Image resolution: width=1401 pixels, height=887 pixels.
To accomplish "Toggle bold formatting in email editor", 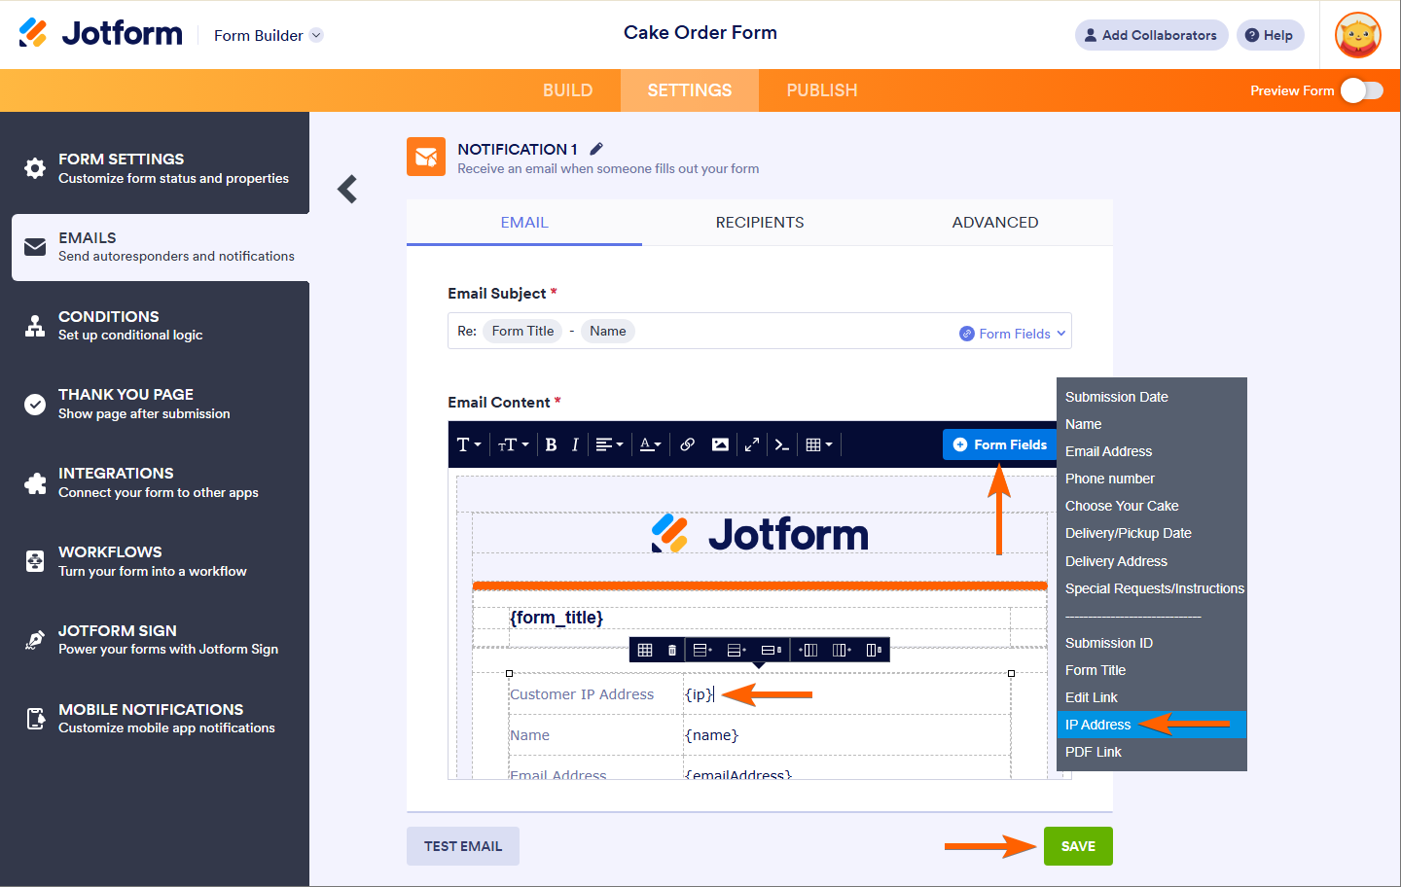I will (x=551, y=444).
